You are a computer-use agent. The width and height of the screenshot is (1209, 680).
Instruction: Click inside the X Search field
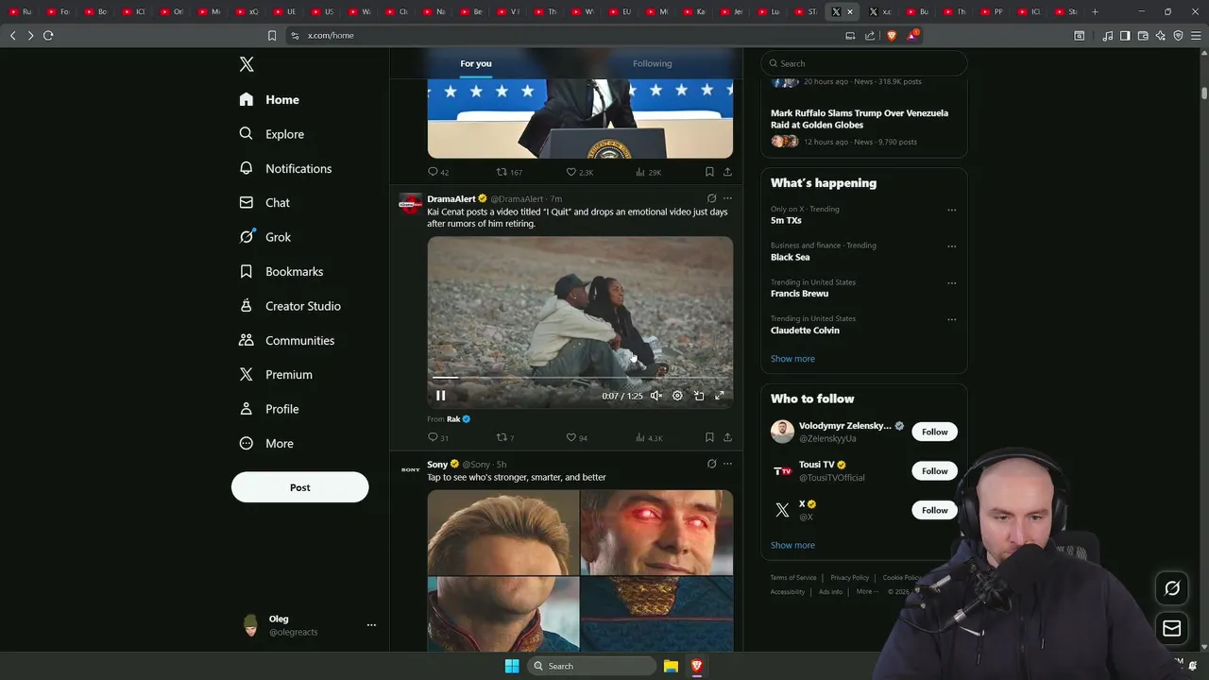pos(864,63)
